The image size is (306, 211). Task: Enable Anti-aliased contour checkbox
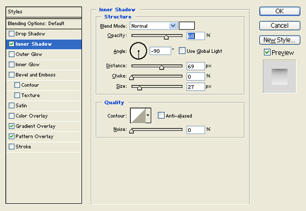pos(161,115)
